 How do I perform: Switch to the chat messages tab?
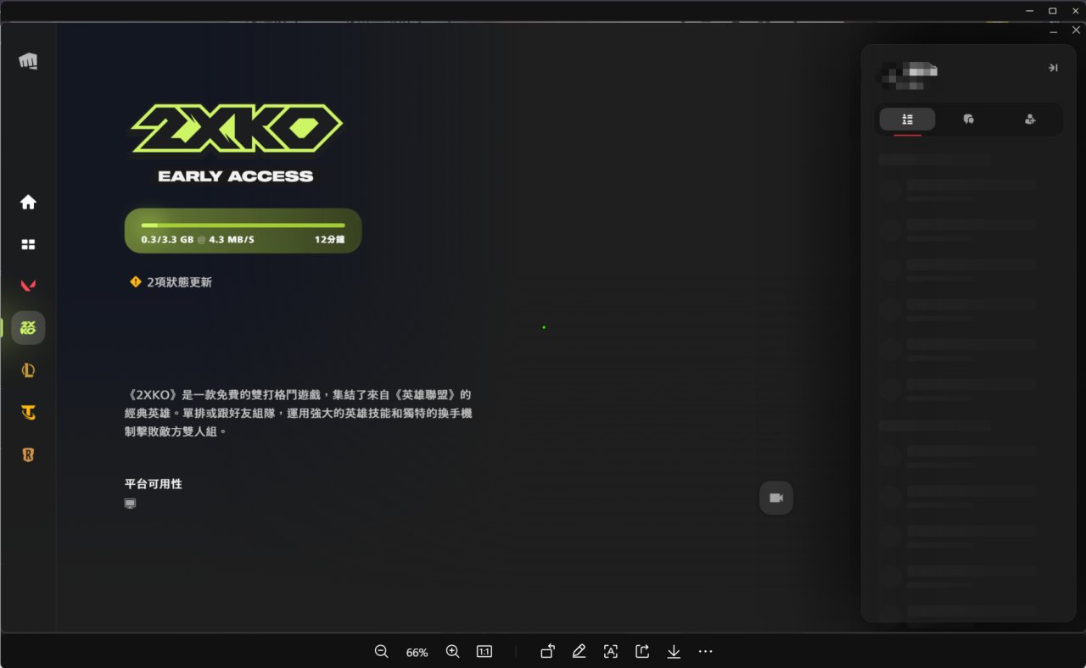(x=968, y=120)
